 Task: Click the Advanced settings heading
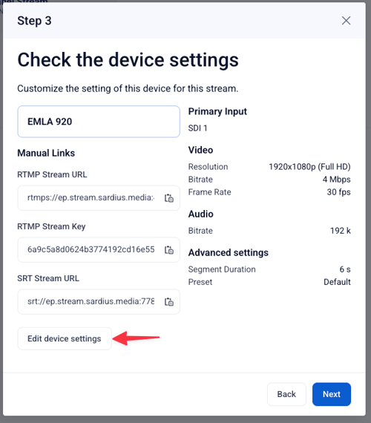pyautogui.click(x=229, y=253)
